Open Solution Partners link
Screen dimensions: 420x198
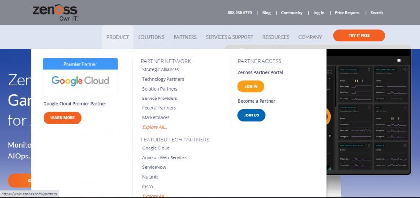tap(160, 89)
